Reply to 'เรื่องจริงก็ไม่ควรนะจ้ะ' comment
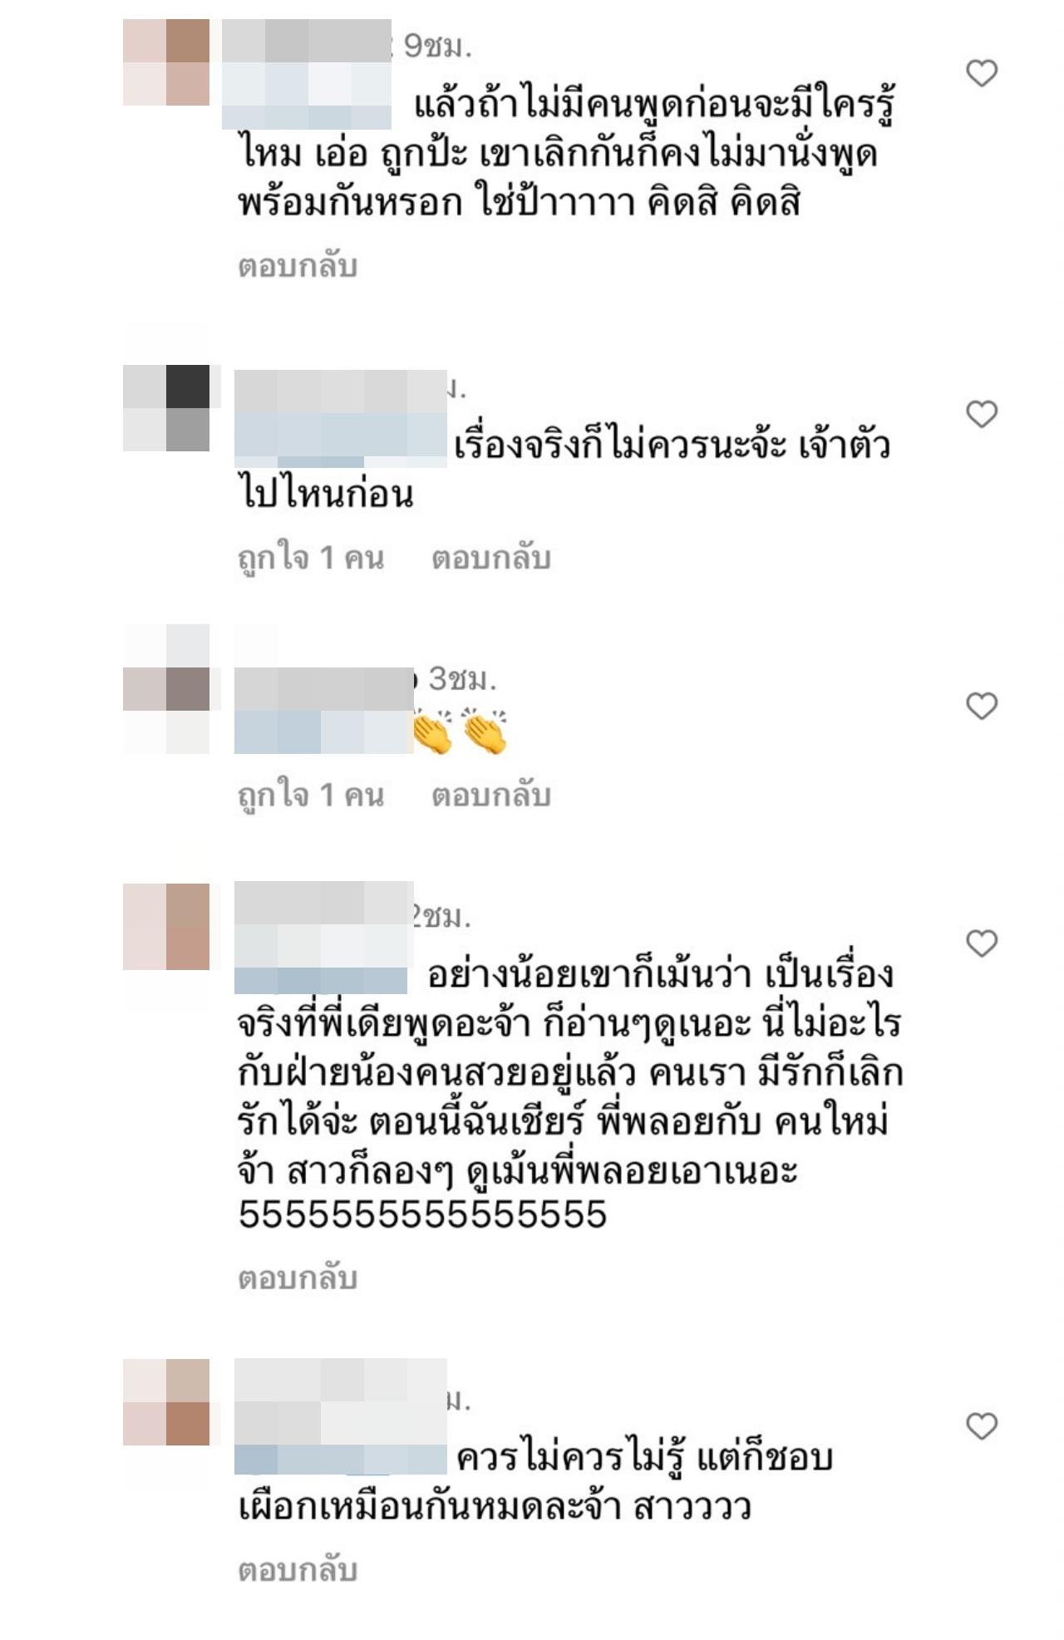The image size is (1064, 1640). [490, 558]
